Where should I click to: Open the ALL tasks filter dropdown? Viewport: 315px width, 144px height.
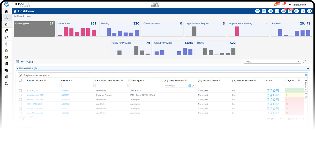click(x=273, y=62)
